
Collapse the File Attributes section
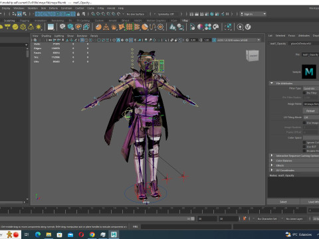pyautogui.click(x=272, y=83)
